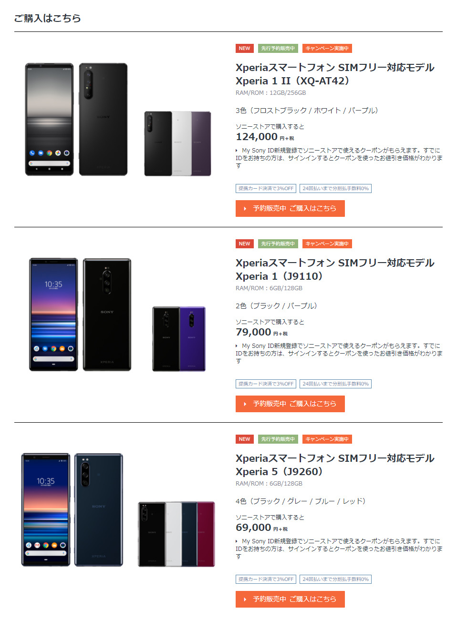View Xperia 5 four-color lineup image
457x620 pixels.
(177, 534)
